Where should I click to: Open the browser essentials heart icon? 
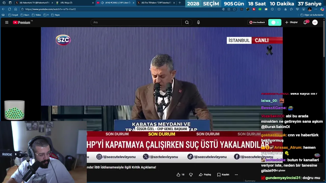pos(297,9)
